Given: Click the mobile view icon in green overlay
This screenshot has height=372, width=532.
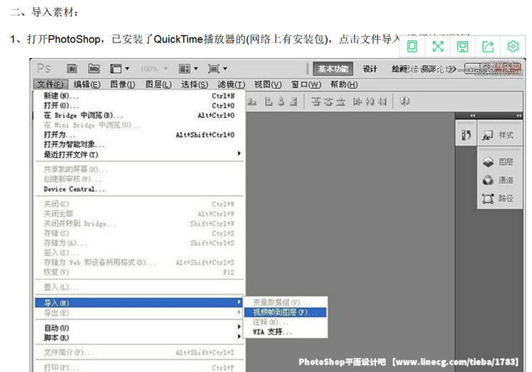Looking at the screenshot, I should click(412, 46).
